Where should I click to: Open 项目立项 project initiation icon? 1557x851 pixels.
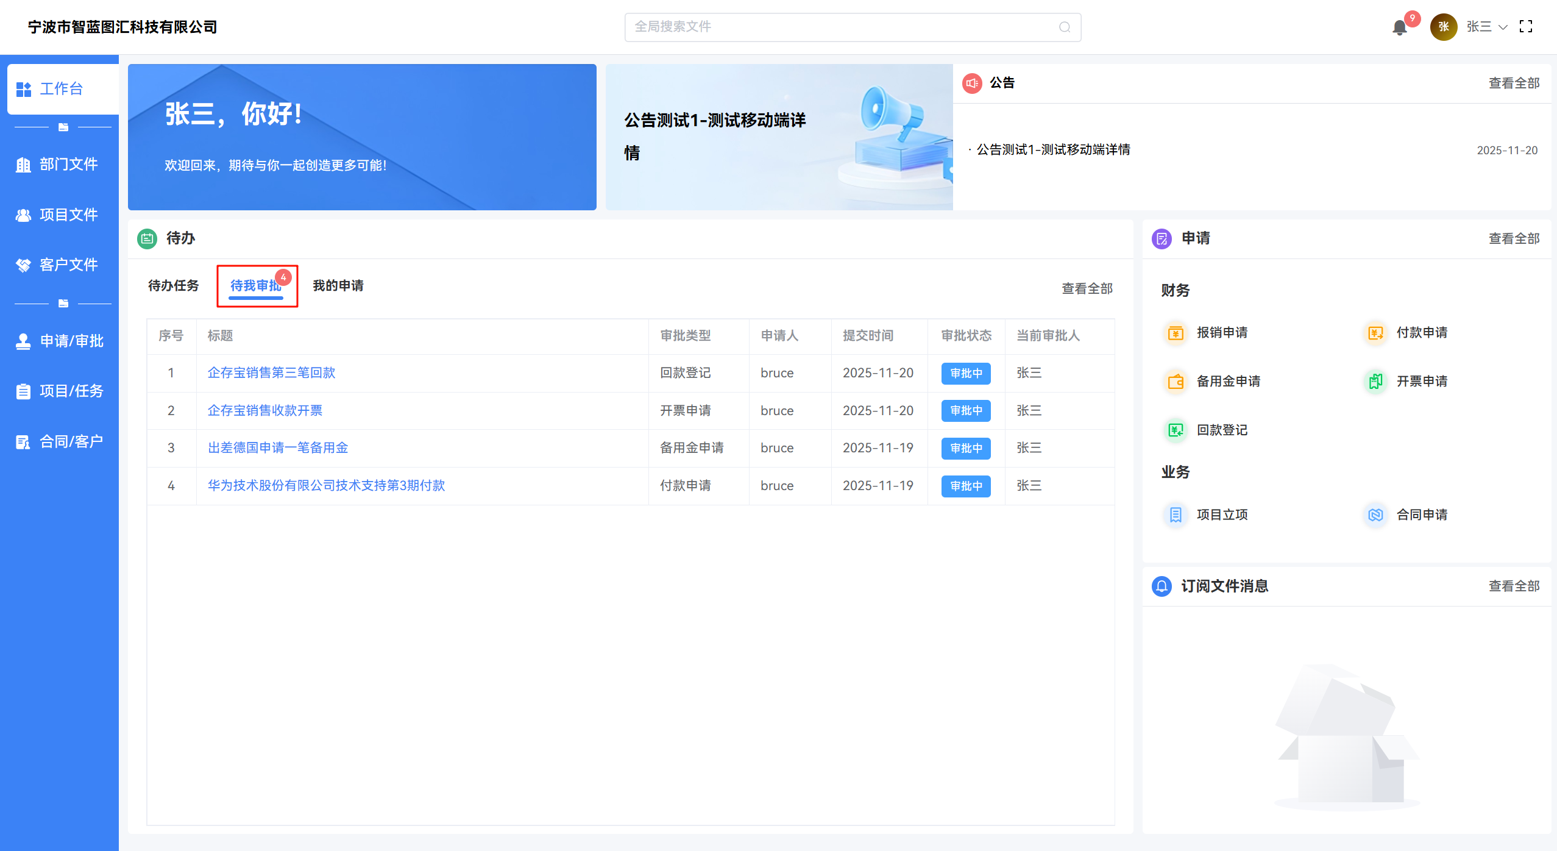tap(1176, 515)
